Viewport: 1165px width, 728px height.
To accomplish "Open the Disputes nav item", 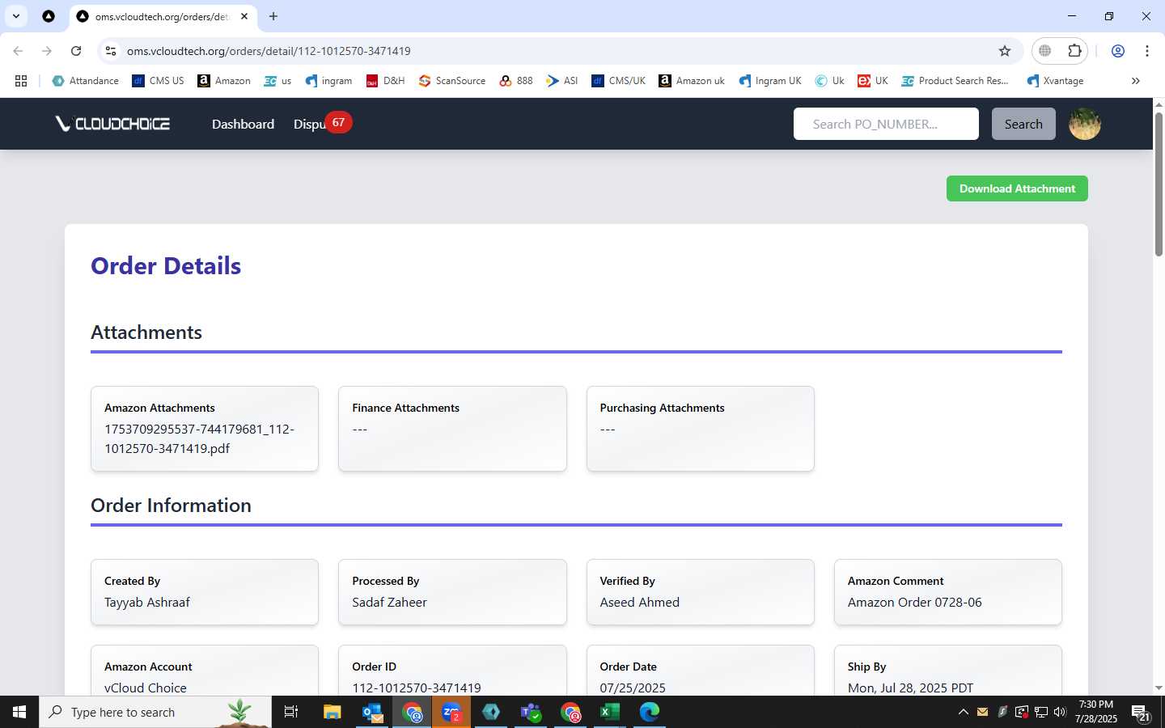I will (x=309, y=125).
